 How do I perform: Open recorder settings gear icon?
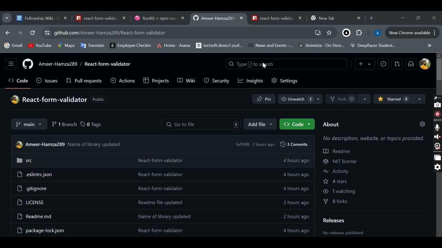438,167
